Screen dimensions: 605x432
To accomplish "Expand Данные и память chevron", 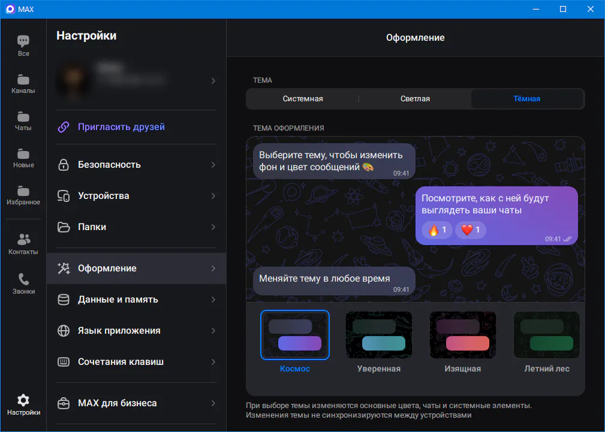I will (213, 300).
